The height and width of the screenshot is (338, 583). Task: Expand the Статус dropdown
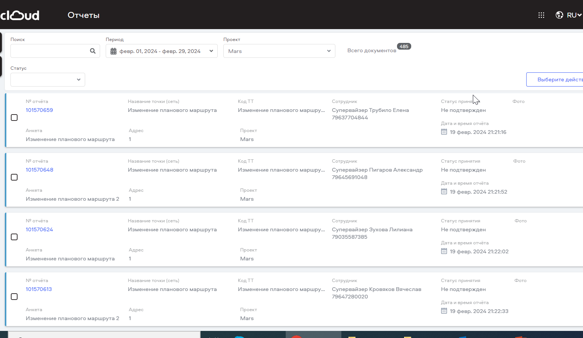click(48, 79)
